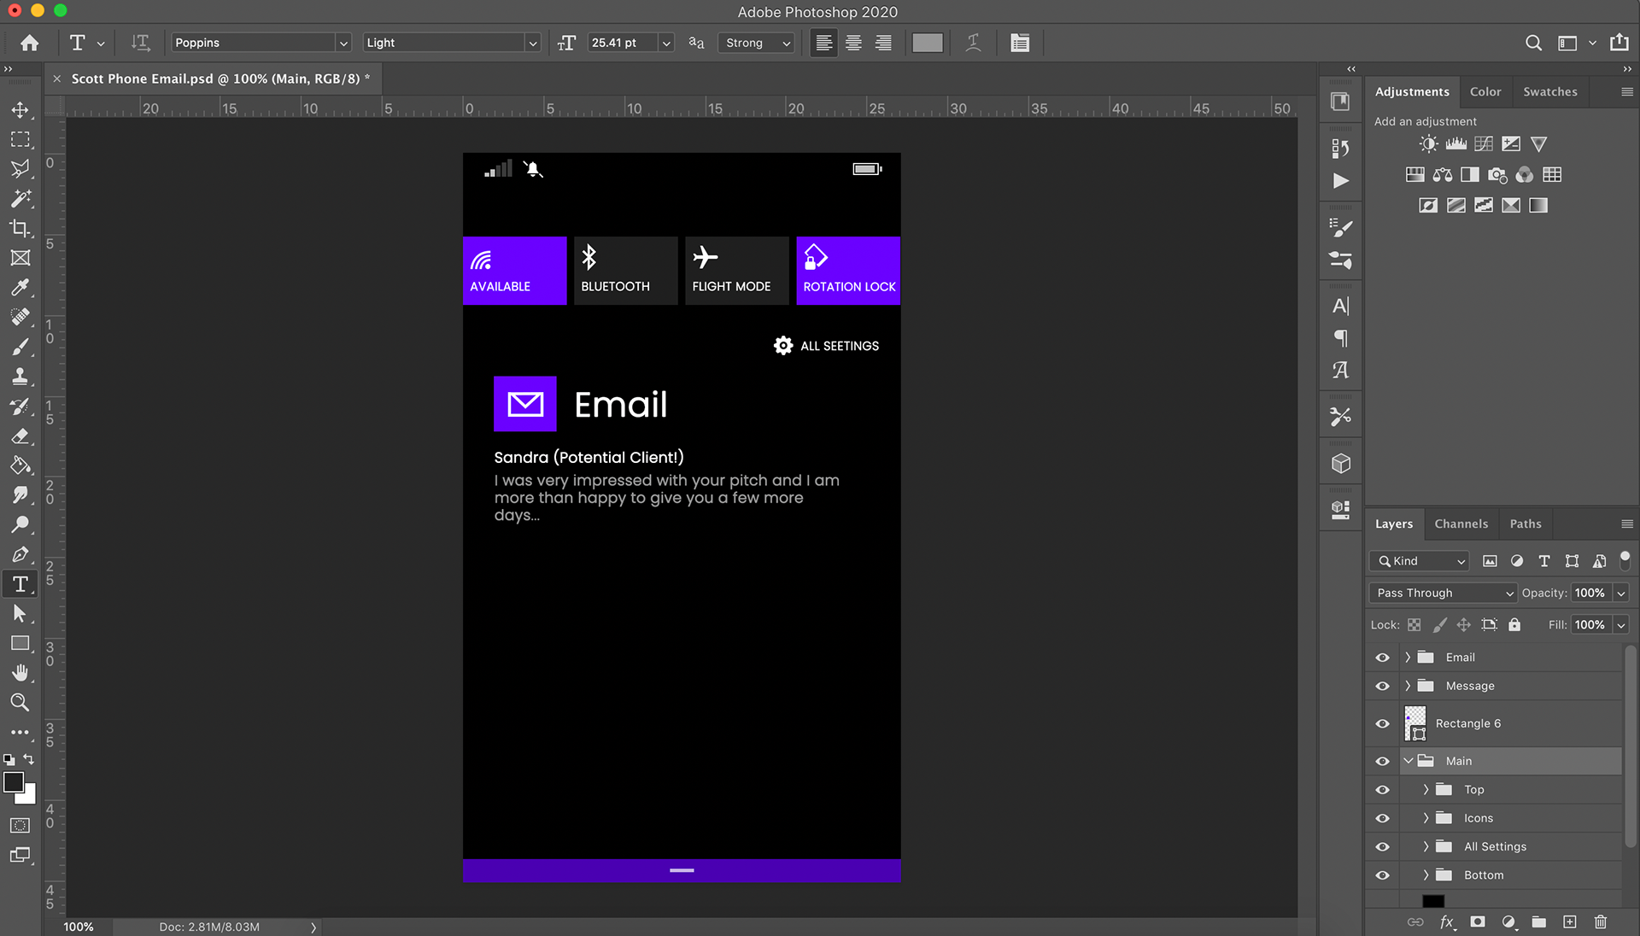Click the 25.41 pt font size field

622,43
